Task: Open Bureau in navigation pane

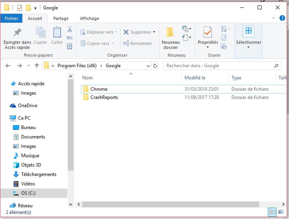Action: (x=28, y=127)
